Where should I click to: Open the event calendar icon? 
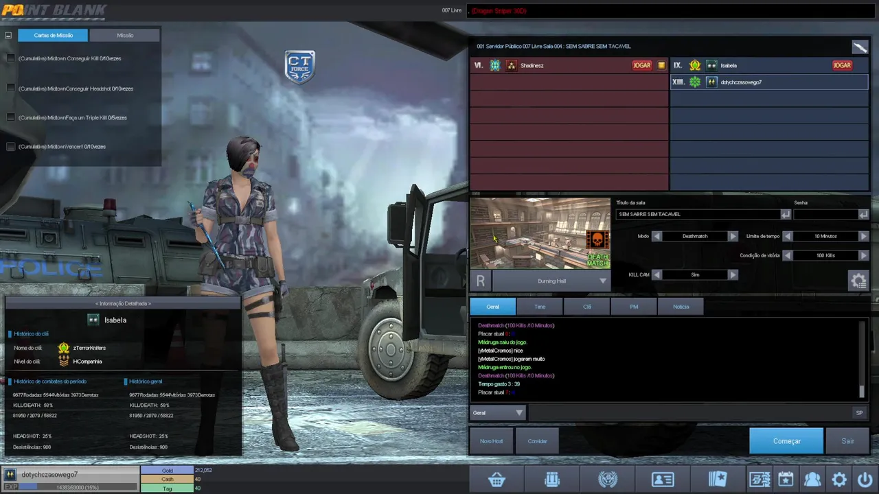(x=786, y=480)
